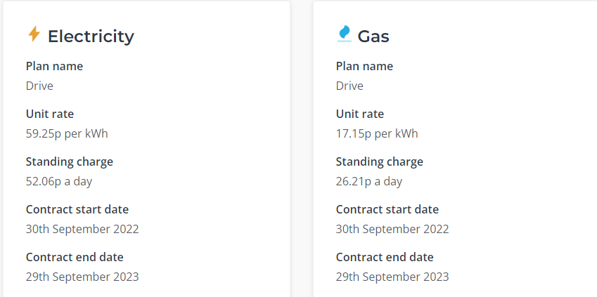Click the electricity contract end date value
This screenshot has width=597, height=297.
click(x=82, y=277)
